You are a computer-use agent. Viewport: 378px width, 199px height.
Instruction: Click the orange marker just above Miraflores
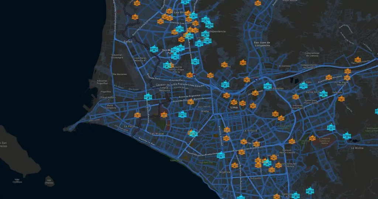pyautogui.click(x=234, y=165)
